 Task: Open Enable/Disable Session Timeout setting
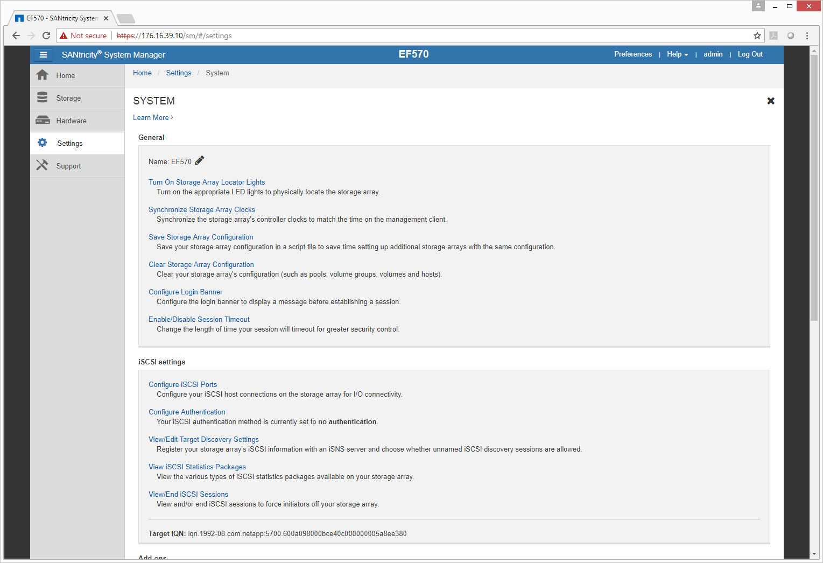point(199,319)
